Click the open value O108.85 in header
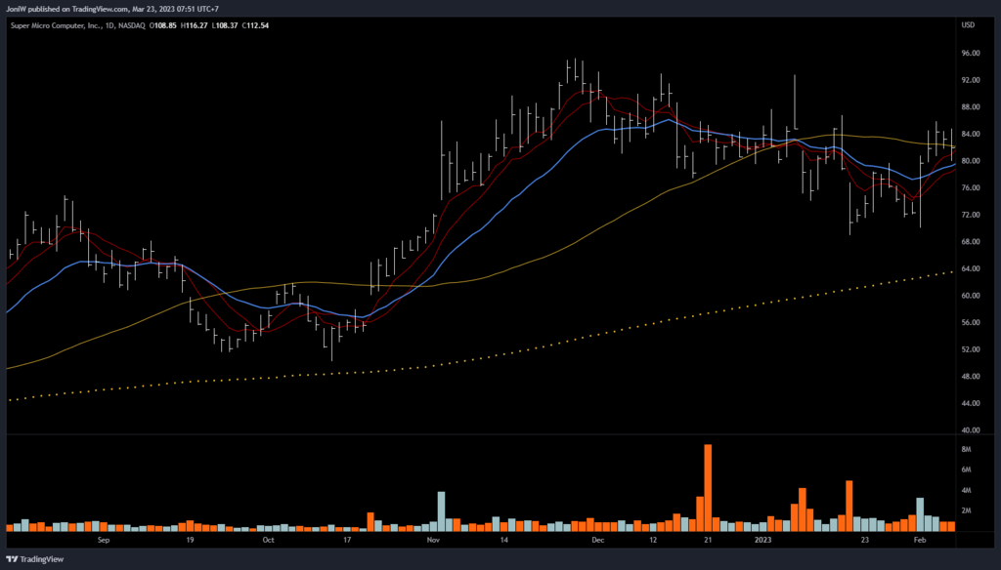This screenshot has width=1001, height=570. (x=165, y=24)
